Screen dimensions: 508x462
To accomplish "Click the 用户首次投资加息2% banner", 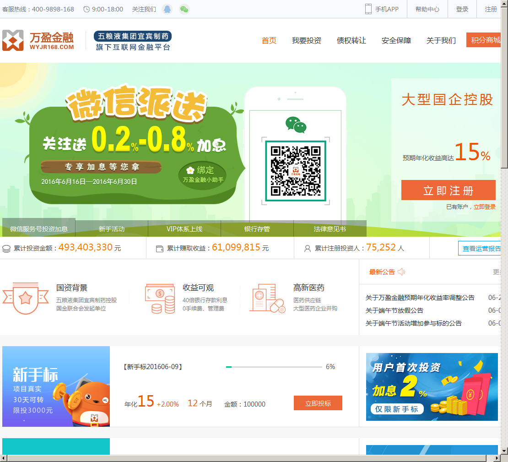I will click(x=432, y=387).
